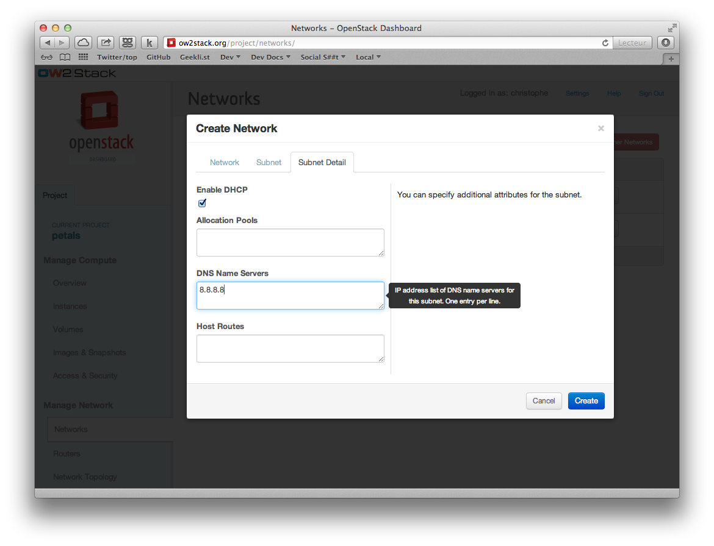Click inside Host Routes text area
Screen dimensions: 714x546
point(290,349)
